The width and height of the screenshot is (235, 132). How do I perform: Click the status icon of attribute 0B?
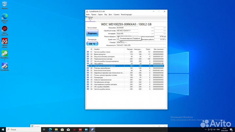[88, 68]
